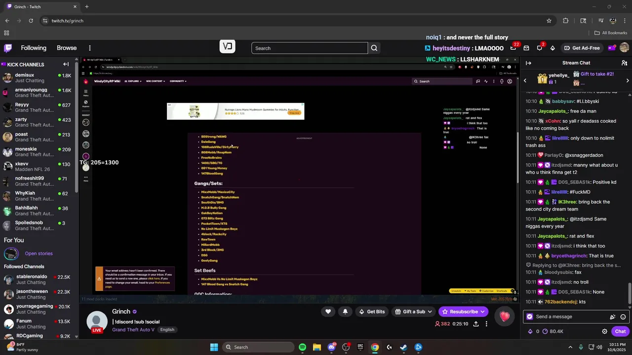The width and height of the screenshot is (632, 355).
Task: Open jasontheween followed channel
Action: click(38, 294)
